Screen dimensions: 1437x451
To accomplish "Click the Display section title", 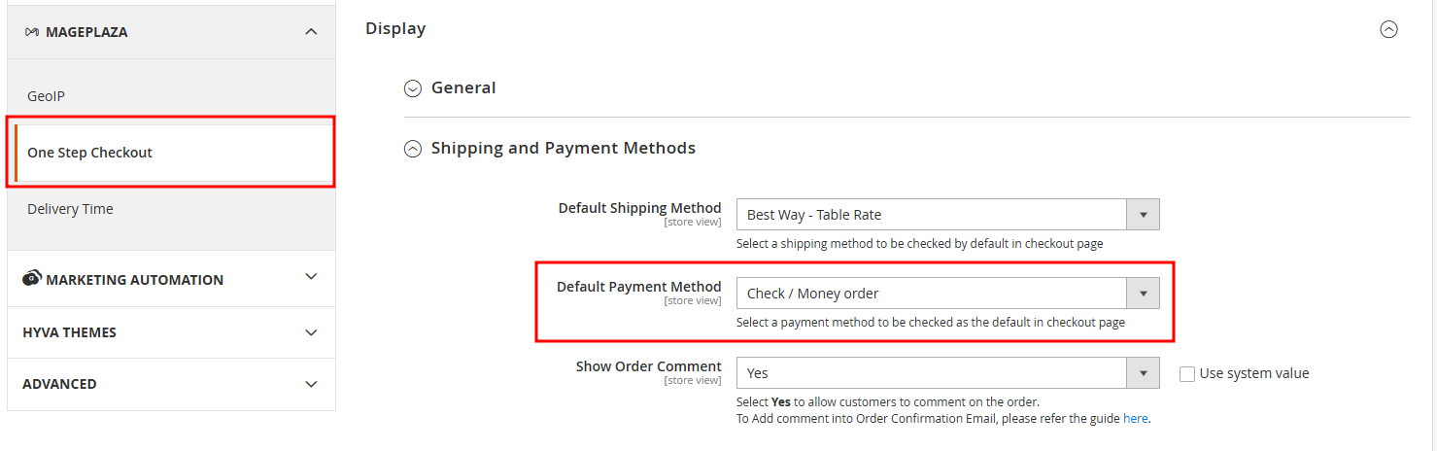I will tap(395, 29).
